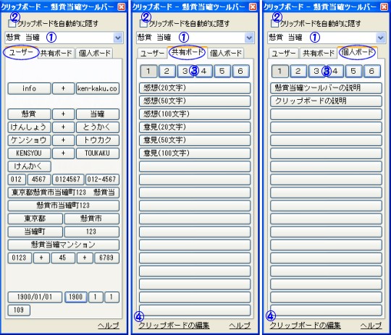391x335 pixels.
Task: Select board page 2 in middle window
Action: 167,72
